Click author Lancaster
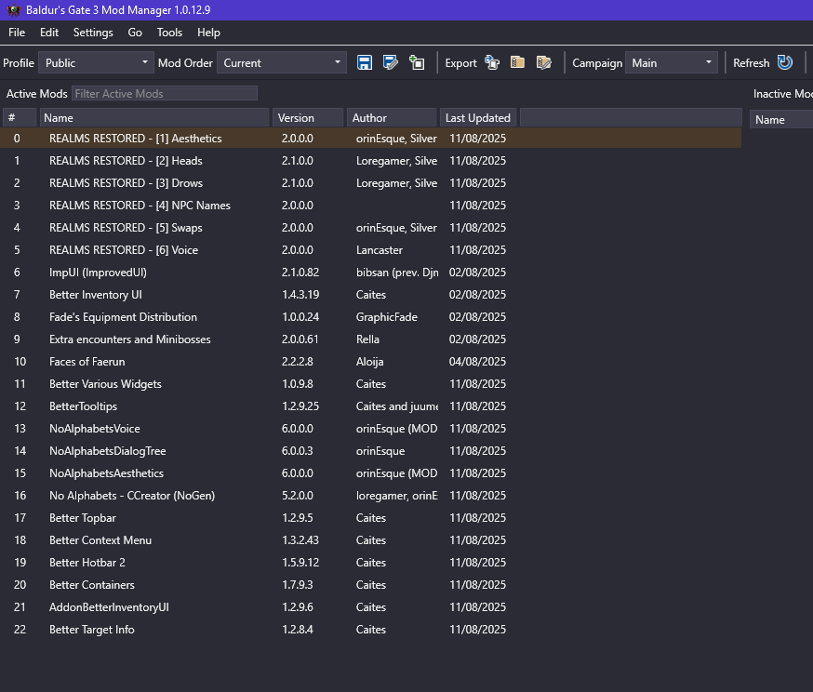813x692 pixels. point(379,250)
